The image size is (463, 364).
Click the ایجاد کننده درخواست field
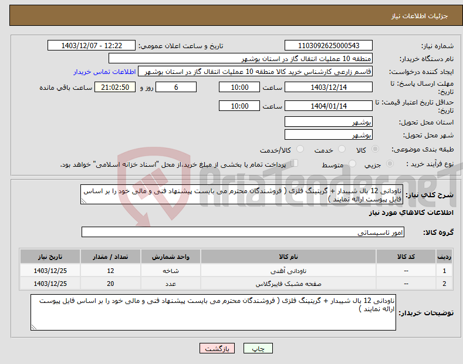255,72
